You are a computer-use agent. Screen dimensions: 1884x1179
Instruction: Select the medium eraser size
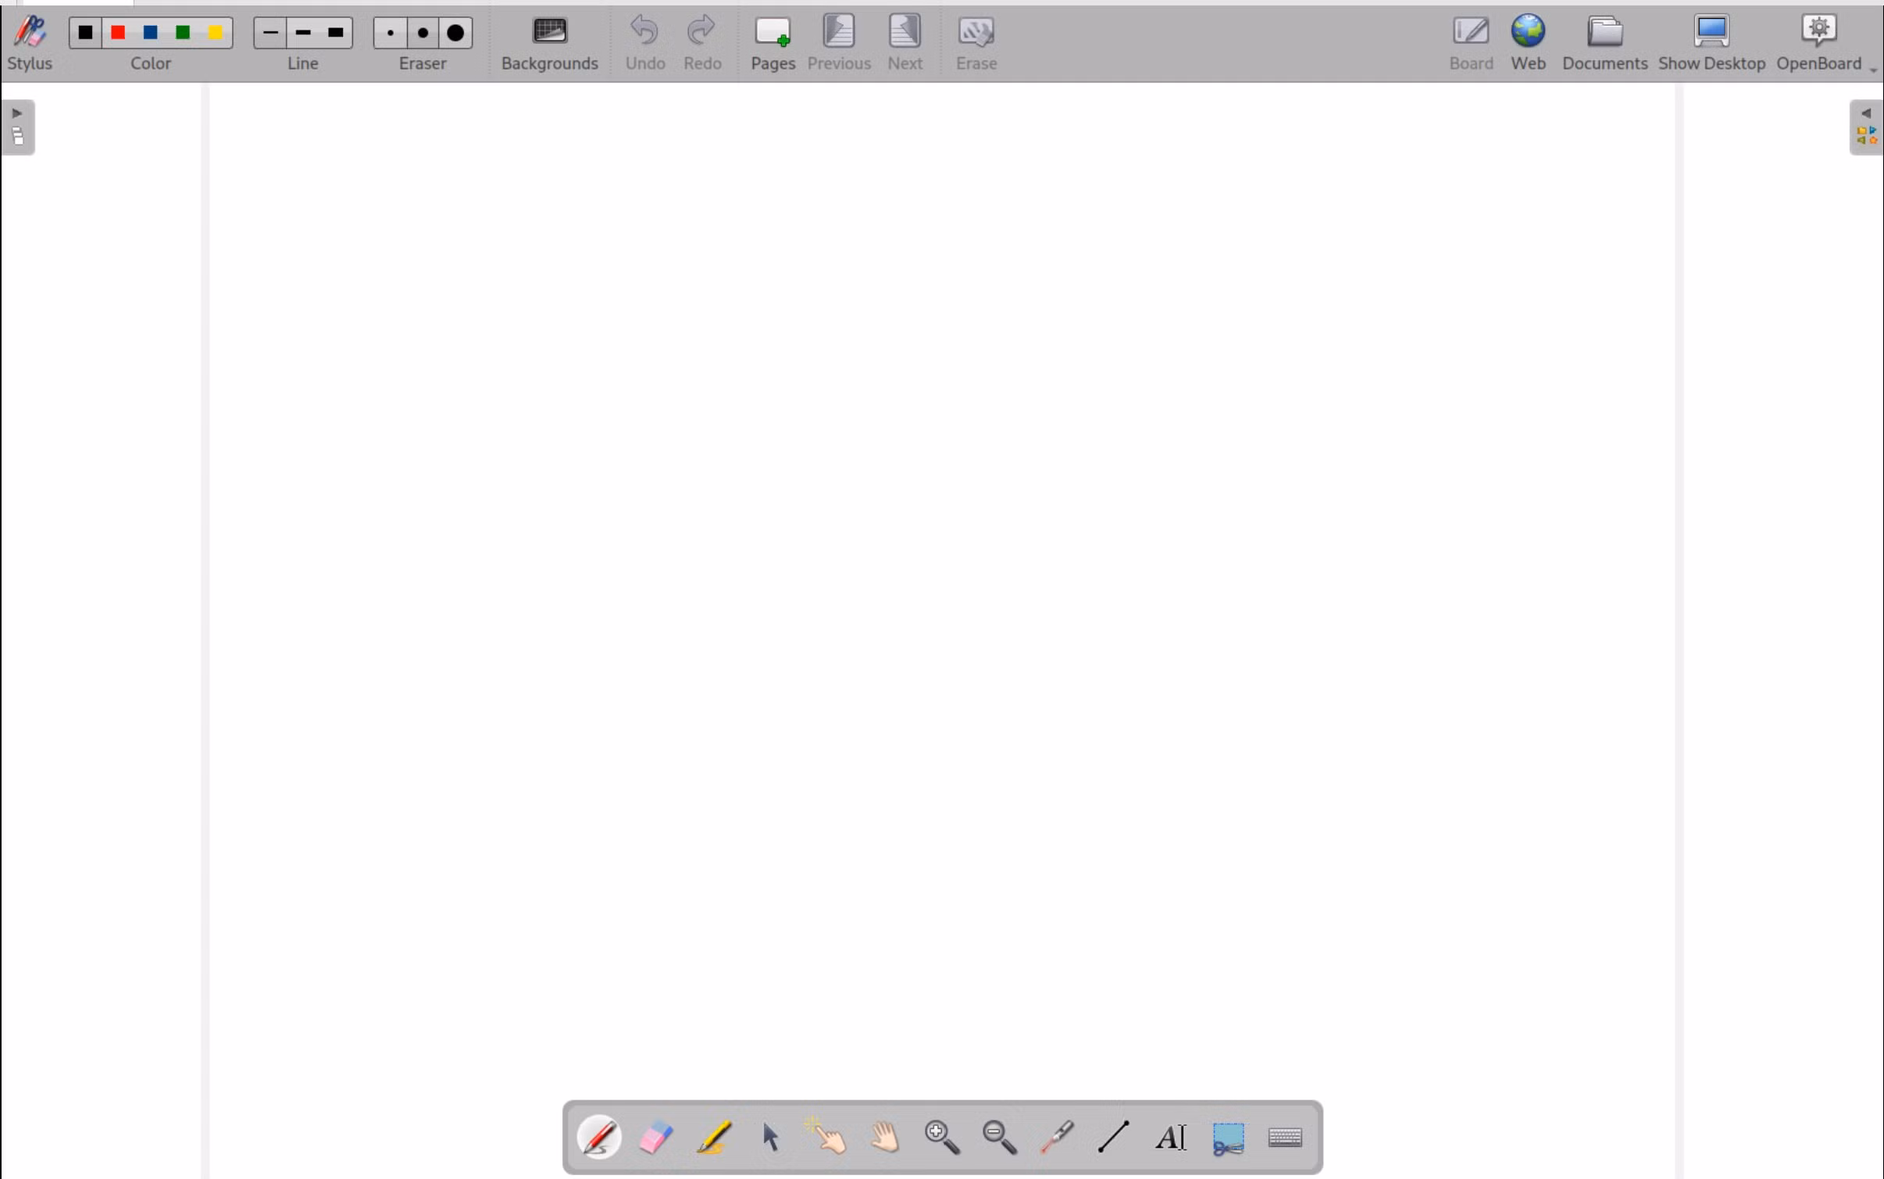(423, 33)
